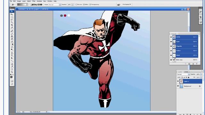Image resolution: width=205 pixels, height=115 pixels.
Task: Click the Channels tab
Action: (174, 34)
